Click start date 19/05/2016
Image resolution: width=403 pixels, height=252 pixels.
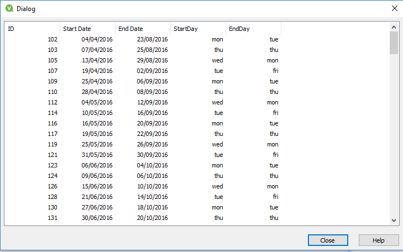pyautogui.click(x=97, y=134)
